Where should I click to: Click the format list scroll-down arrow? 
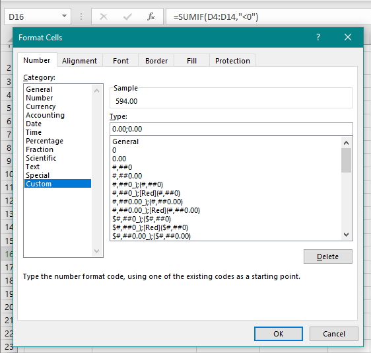[346, 235]
